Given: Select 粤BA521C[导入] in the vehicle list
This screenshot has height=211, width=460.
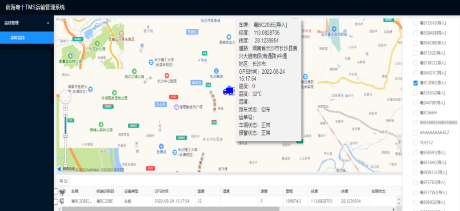Looking at the screenshot, I should 433,73.
